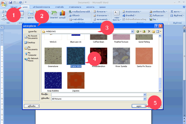Screen dimensions: 186x124
Task: Click the tab selector L box by ruler
Action: (x=2, y=27)
